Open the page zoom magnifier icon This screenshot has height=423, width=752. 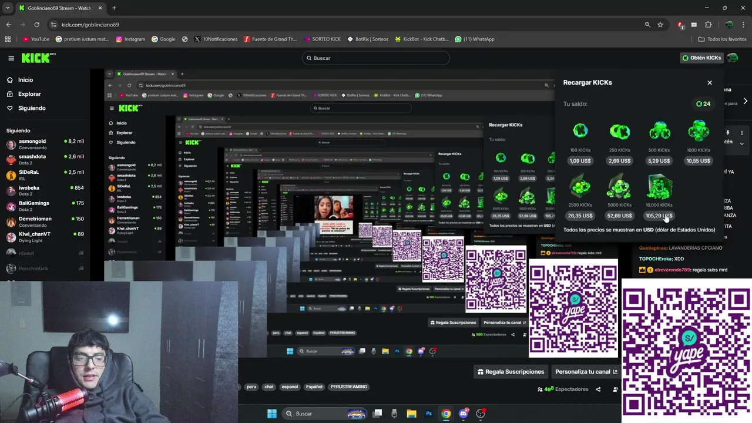tap(647, 25)
